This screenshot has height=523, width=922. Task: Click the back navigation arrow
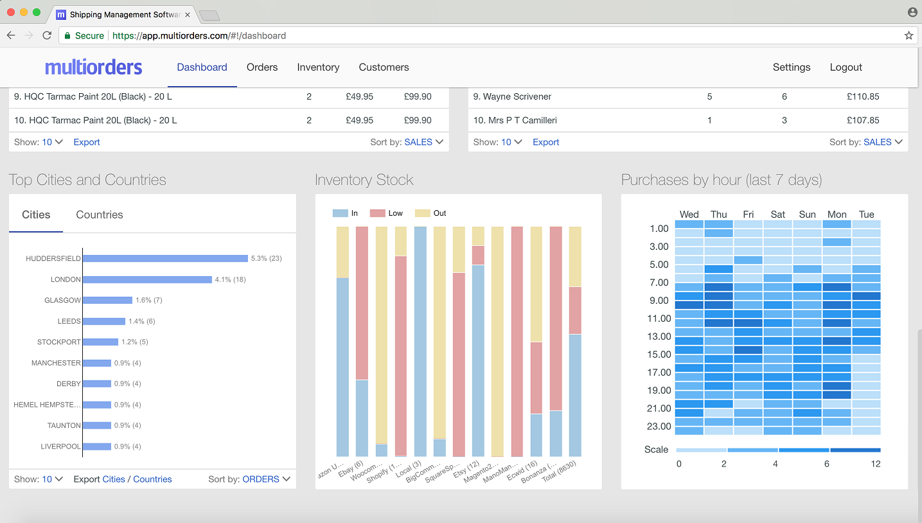11,35
